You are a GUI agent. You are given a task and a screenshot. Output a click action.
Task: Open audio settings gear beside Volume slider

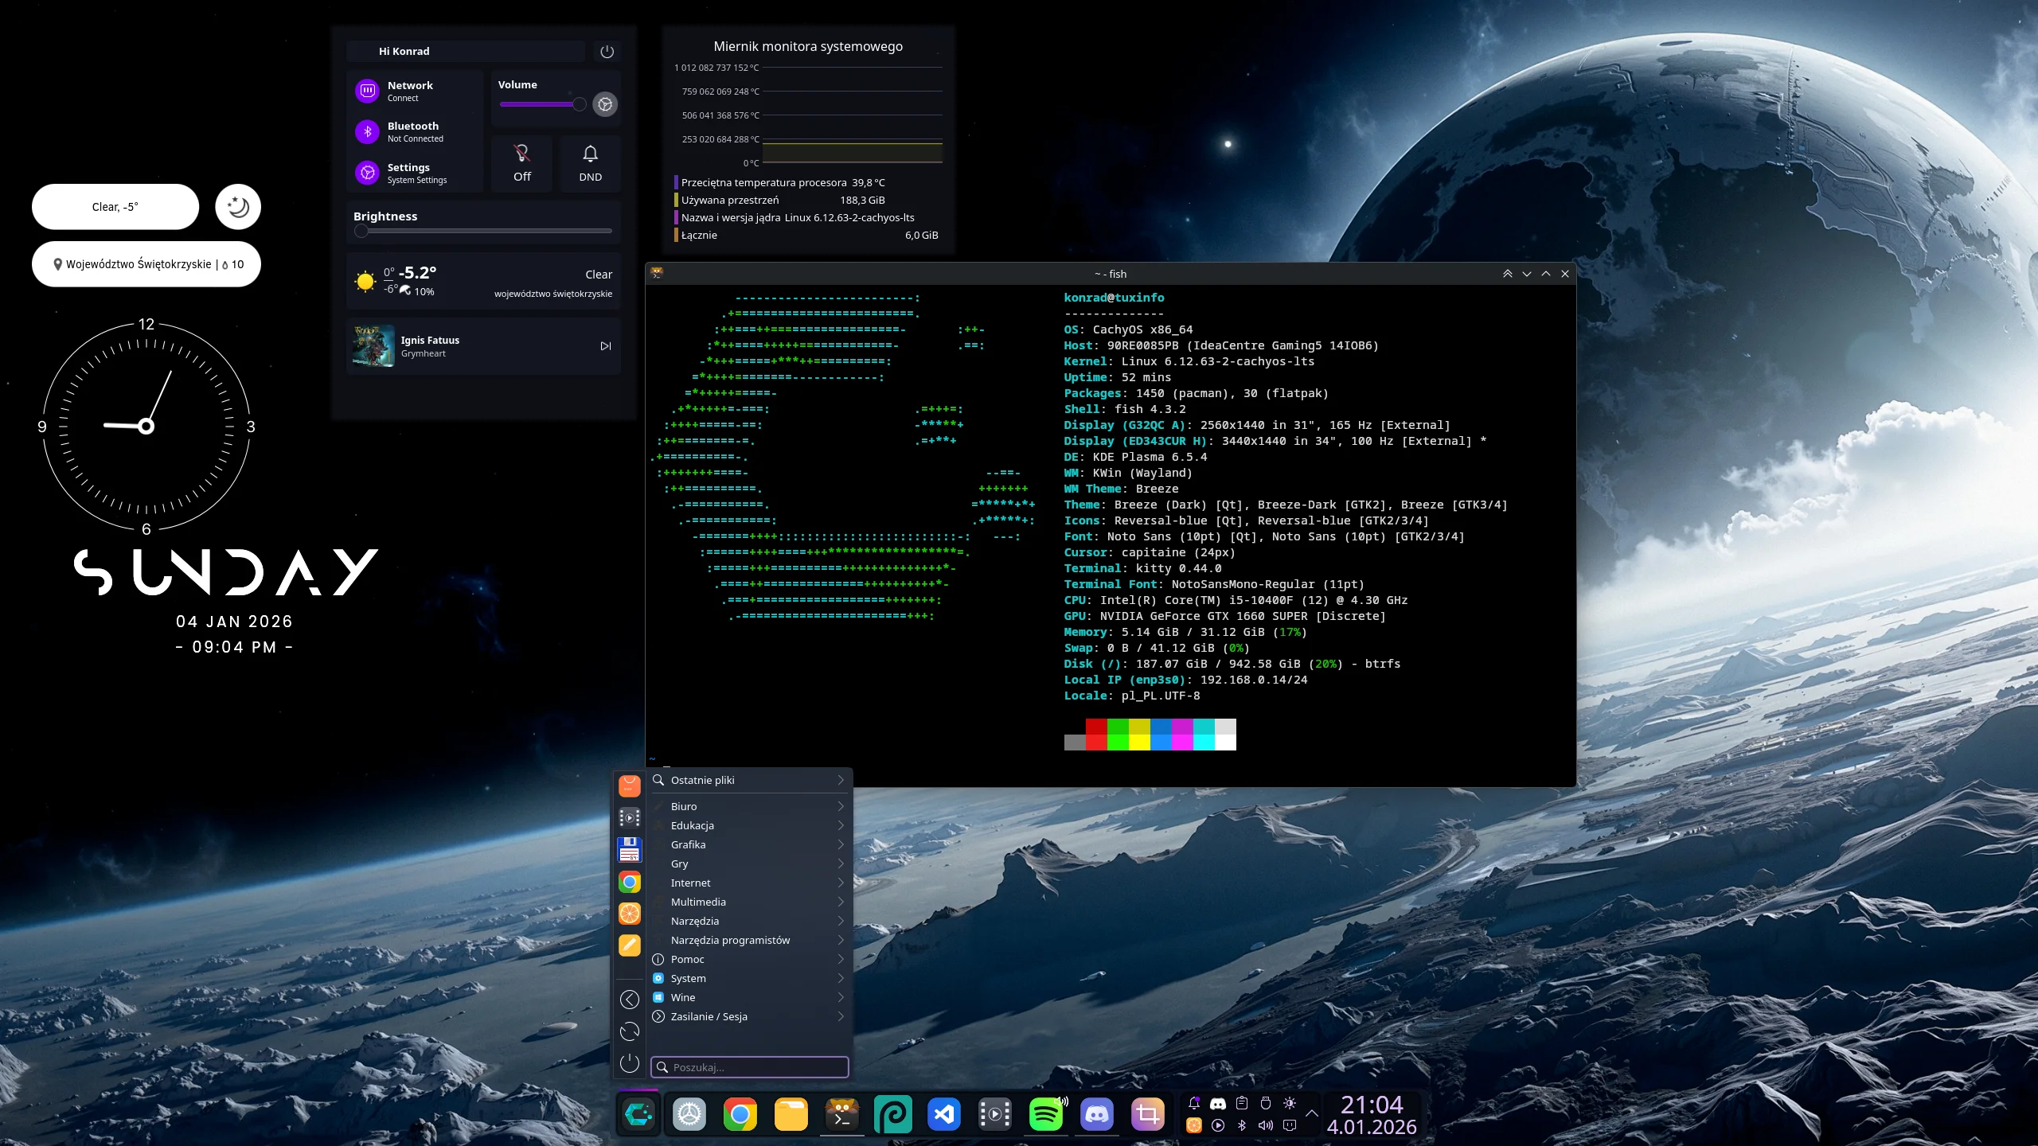click(x=605, y=104)
